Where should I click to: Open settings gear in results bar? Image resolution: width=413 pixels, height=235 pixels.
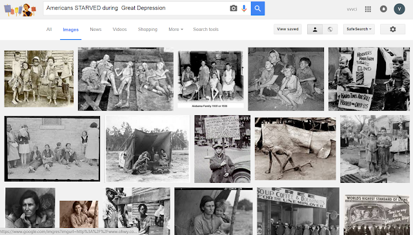click(393, 29)
